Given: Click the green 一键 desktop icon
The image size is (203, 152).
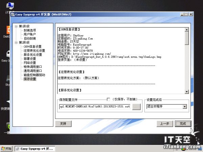Looking at the screenshot, I should point(8,126).
